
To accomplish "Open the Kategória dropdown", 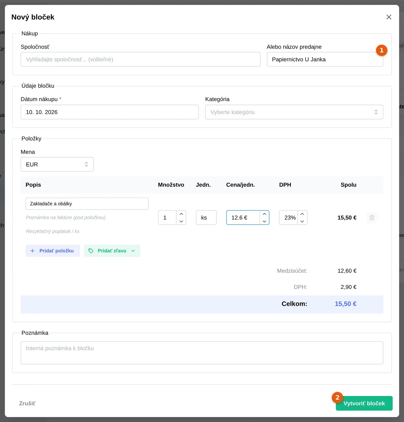I will click(x=294, y=112).
